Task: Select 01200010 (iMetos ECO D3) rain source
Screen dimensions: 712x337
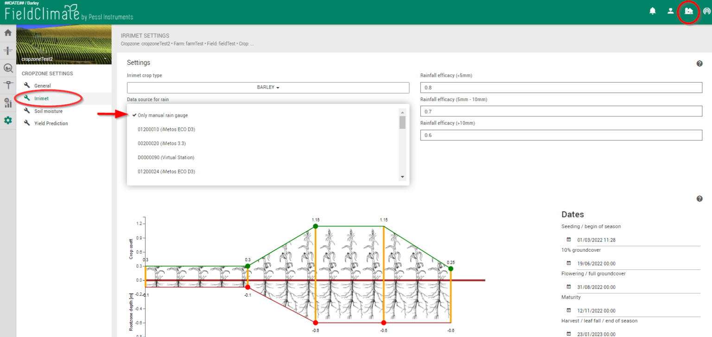Action: click(166, 129)
